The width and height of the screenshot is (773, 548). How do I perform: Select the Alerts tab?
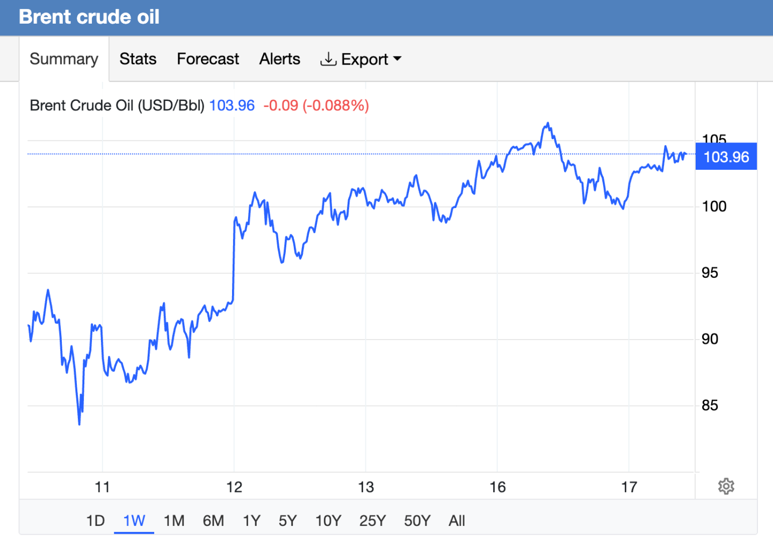279,59
